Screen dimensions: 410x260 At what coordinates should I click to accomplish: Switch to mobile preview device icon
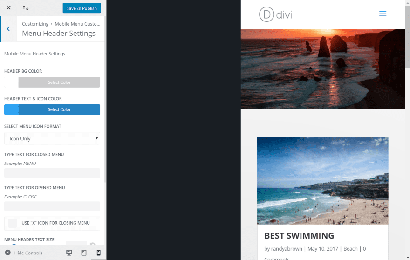point(99,253)
